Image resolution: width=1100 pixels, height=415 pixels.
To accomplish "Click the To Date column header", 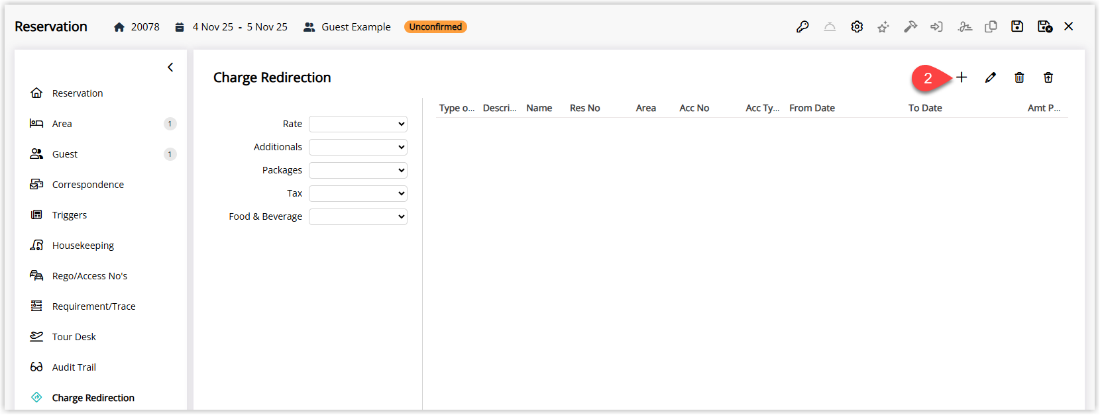I will pos(925,108).
